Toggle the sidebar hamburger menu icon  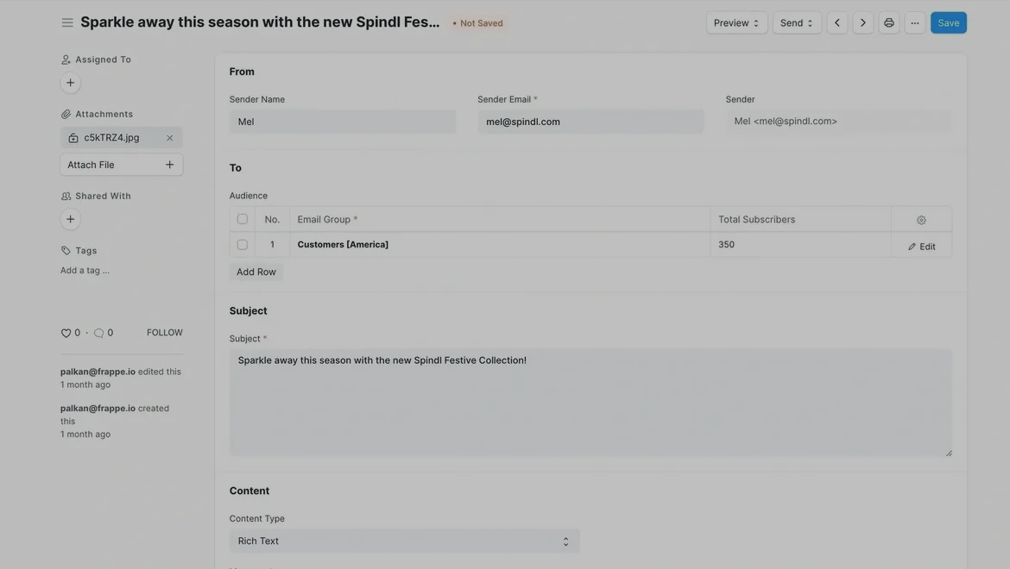click(x=67, y=22)
